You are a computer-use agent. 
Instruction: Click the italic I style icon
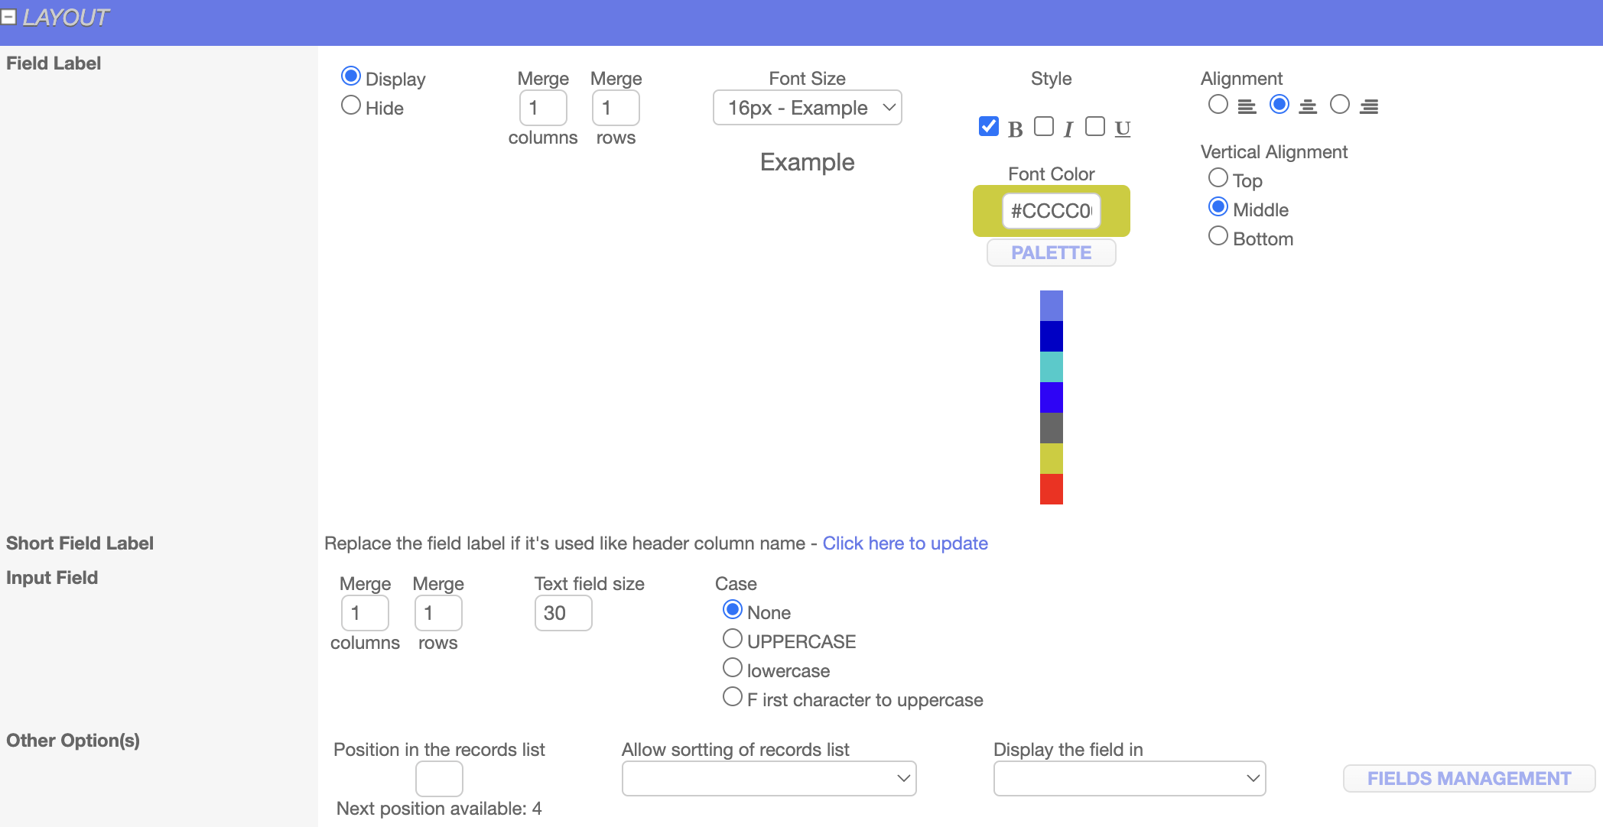pyautogui.click(x=1068, y=129)
